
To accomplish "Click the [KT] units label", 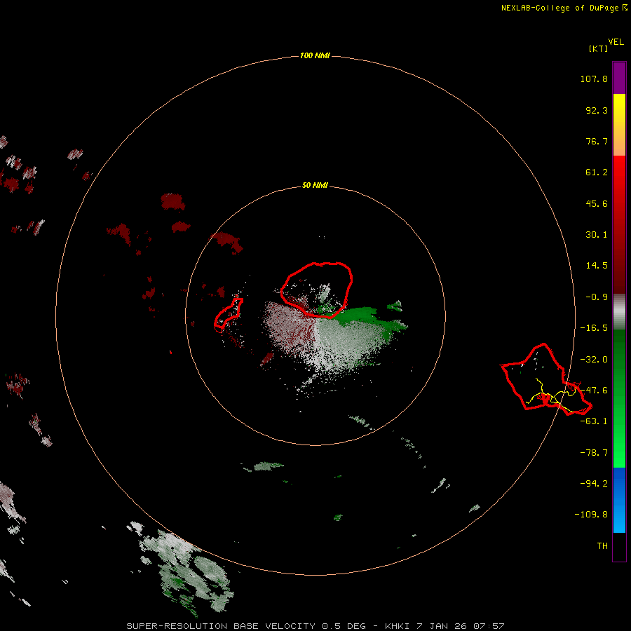I will click(x=599, y=48).
